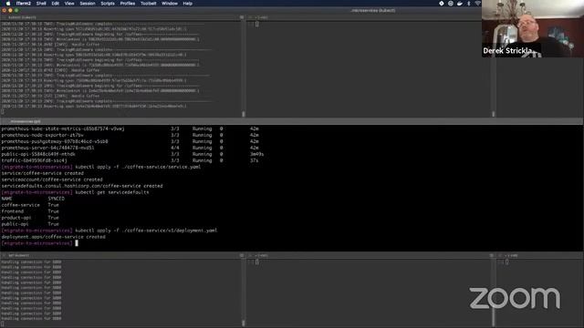The width and height of the screenshot is (584, 328).
Task: Click the cursor at the last microservices prompt
Action: [x=77, y=243]
